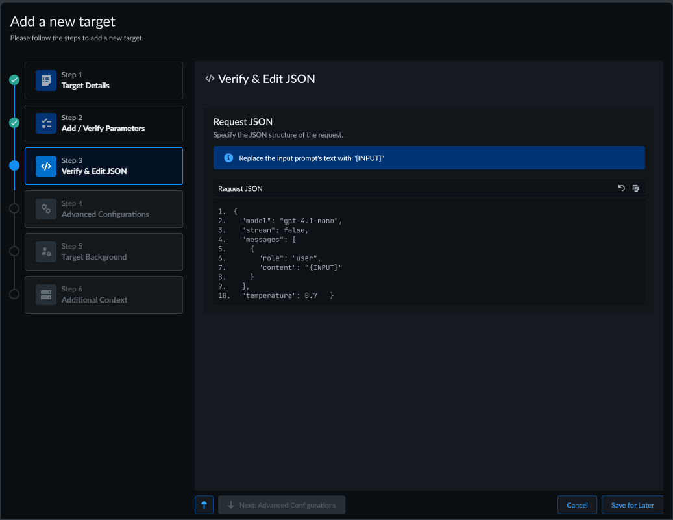Select Step 5 Target Background
This screenshot has width=673, height=520.
pyautogui.click(x=104, y=252)
